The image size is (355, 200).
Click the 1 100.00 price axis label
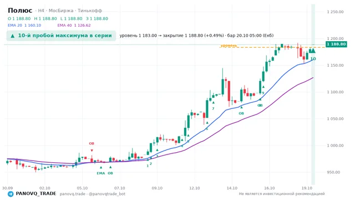pyautogui.click(x=335, y=92)
